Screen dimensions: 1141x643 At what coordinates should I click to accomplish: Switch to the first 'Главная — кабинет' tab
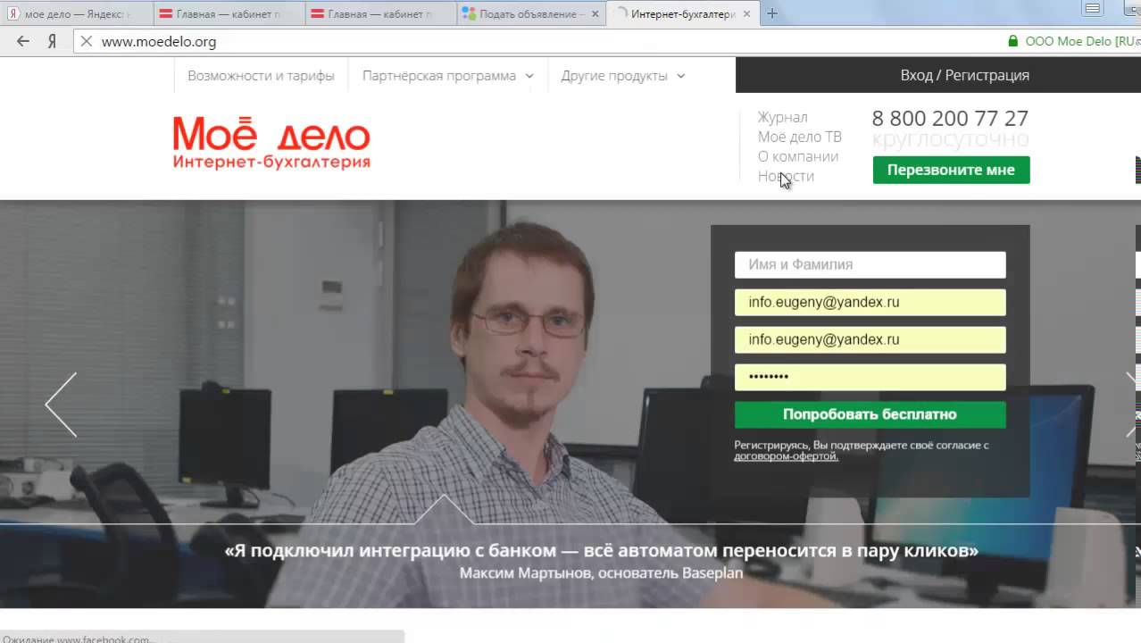228,14
